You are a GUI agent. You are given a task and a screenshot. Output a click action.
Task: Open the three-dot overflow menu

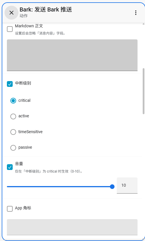(136, 13)
